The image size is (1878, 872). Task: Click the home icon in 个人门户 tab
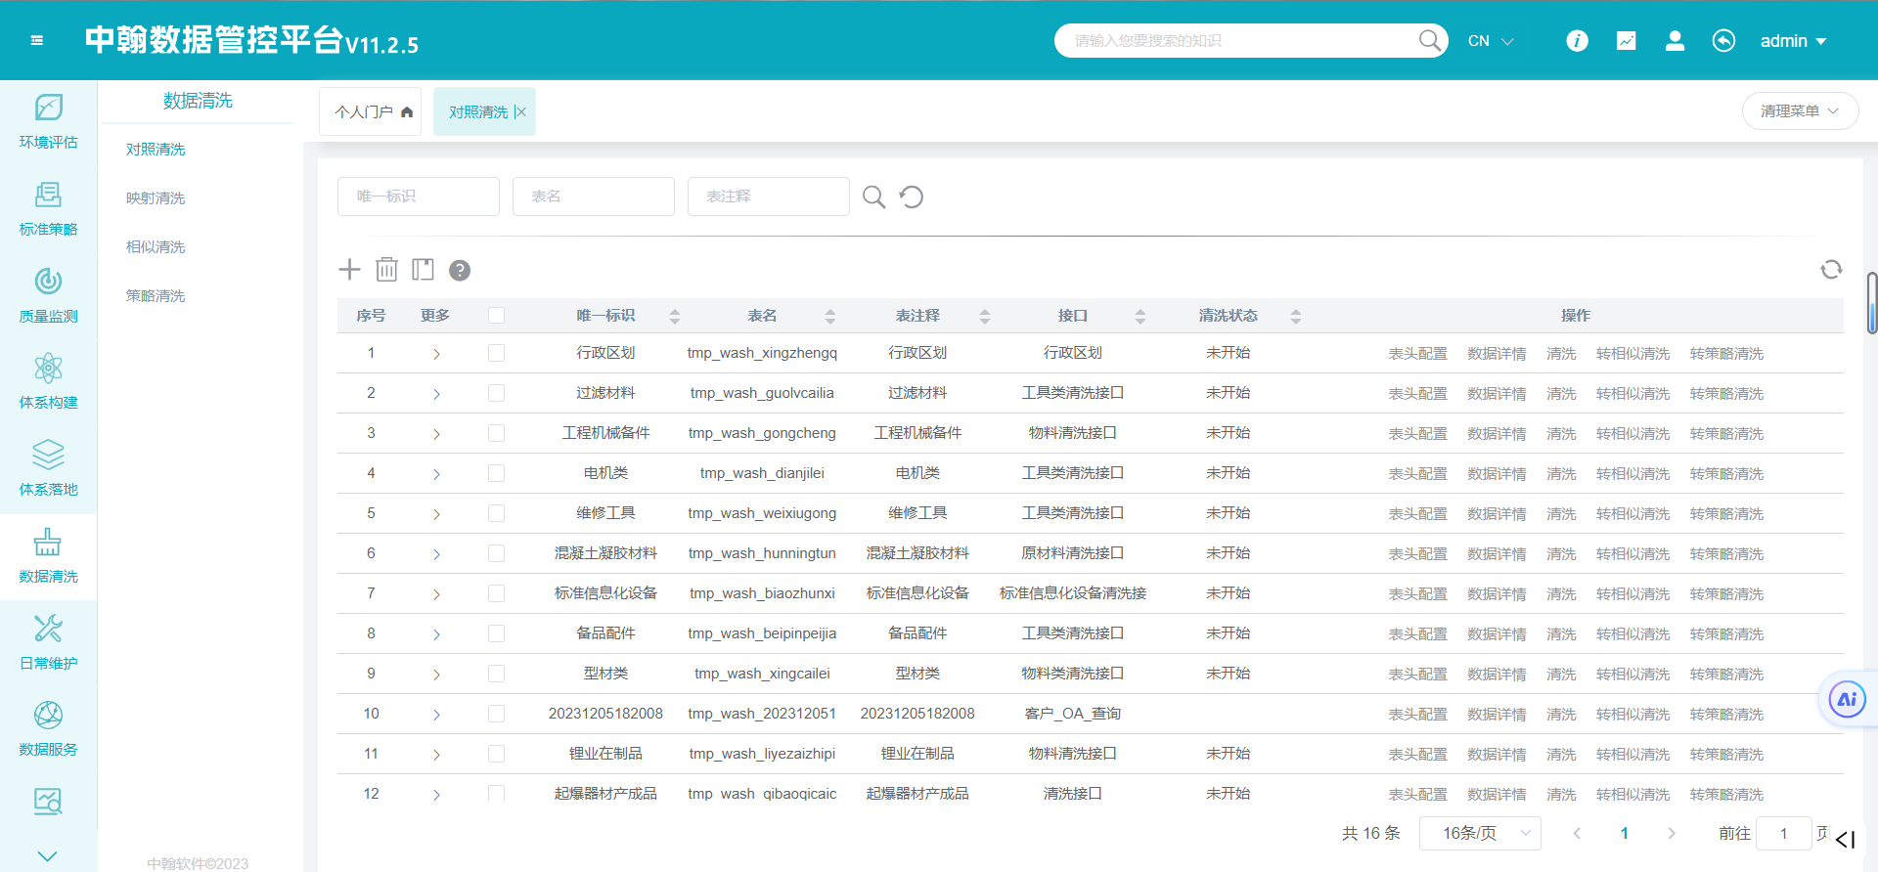tap(407, 112)
